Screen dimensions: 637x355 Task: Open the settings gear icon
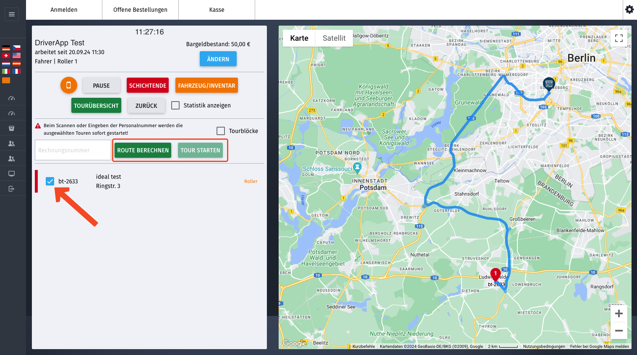pos(629,9)
